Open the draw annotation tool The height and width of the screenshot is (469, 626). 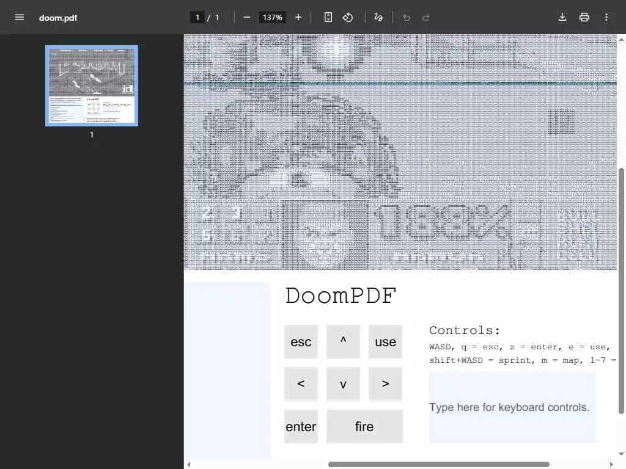click(378, 17)
